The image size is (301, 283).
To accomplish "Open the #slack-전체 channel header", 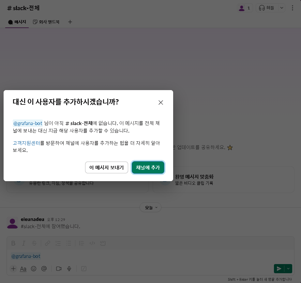I will pyautogui.click(x=23, y=8).
